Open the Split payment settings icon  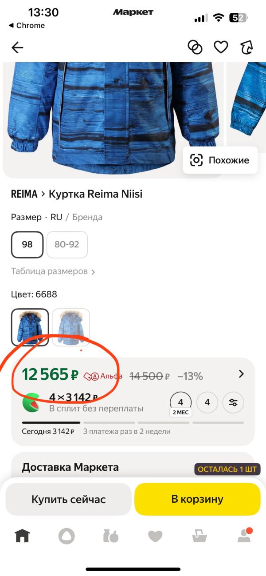point(233,403)
